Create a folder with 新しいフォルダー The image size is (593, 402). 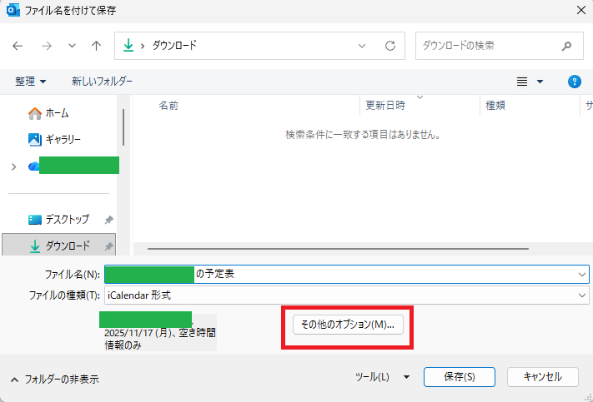point(102,82)
